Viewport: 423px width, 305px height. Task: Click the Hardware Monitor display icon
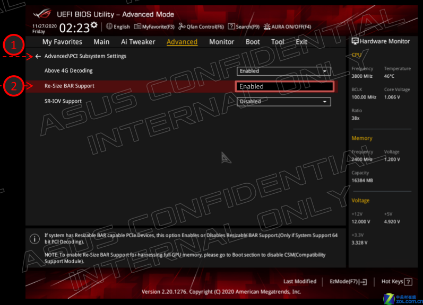[355, 41]
